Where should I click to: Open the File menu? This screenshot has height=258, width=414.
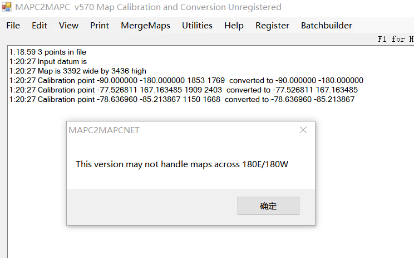pos(13,26)
